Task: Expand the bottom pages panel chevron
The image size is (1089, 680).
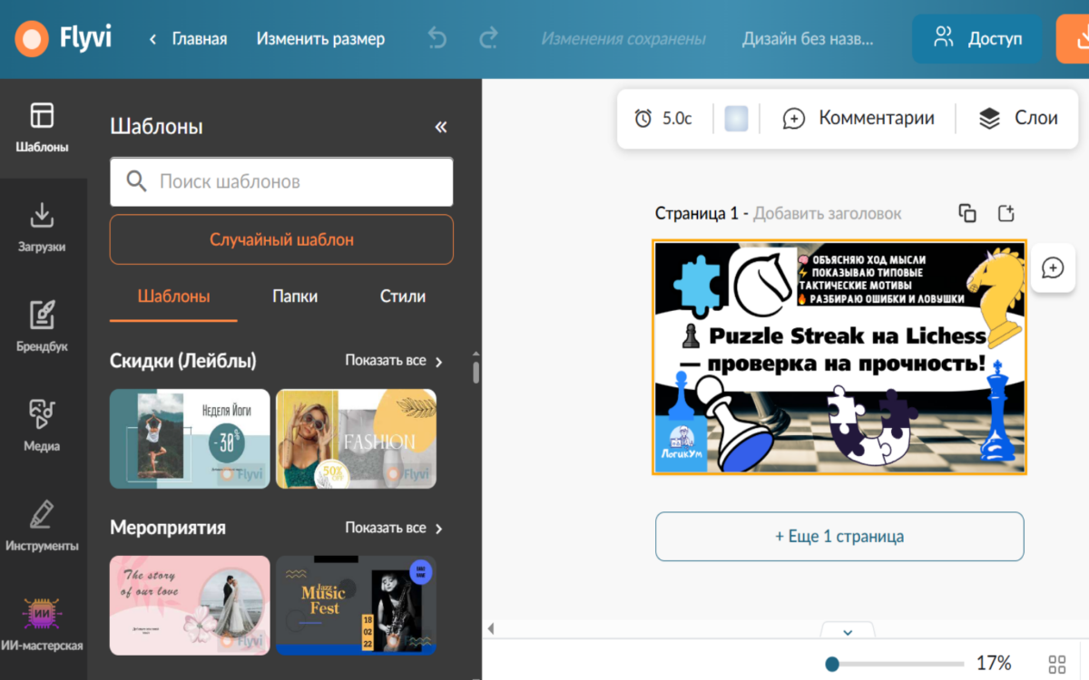Action: (x=848, y=632)
